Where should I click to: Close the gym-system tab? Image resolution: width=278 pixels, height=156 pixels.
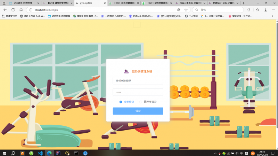(x=105, y=3)
